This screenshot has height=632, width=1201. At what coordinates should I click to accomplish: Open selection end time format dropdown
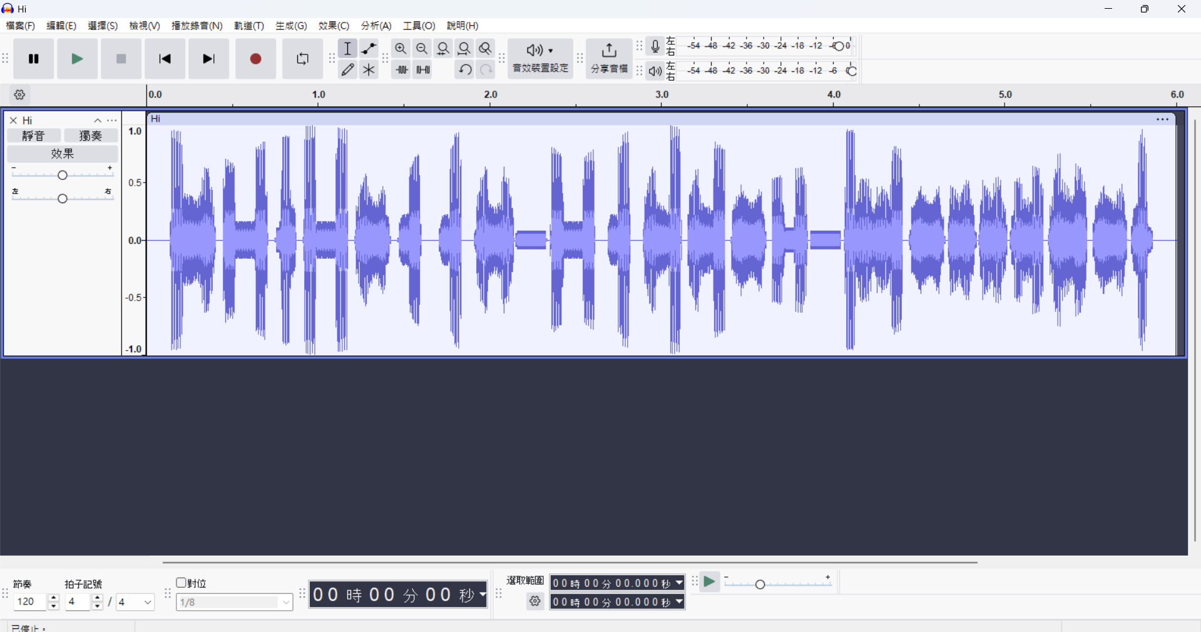click(679, 602)
